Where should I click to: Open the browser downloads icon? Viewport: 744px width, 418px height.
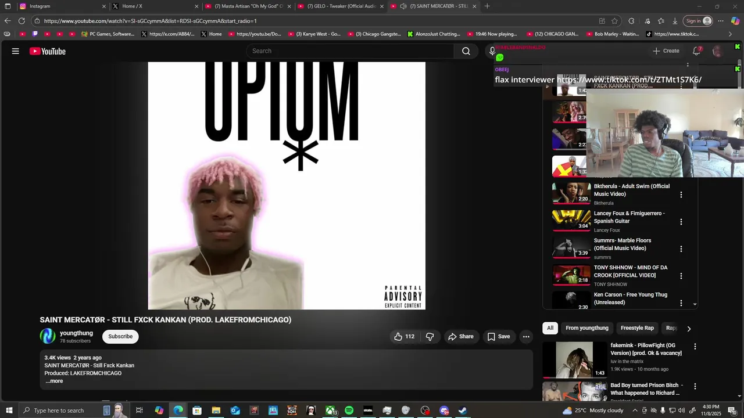pyautogui.click(x=675, y=21)
